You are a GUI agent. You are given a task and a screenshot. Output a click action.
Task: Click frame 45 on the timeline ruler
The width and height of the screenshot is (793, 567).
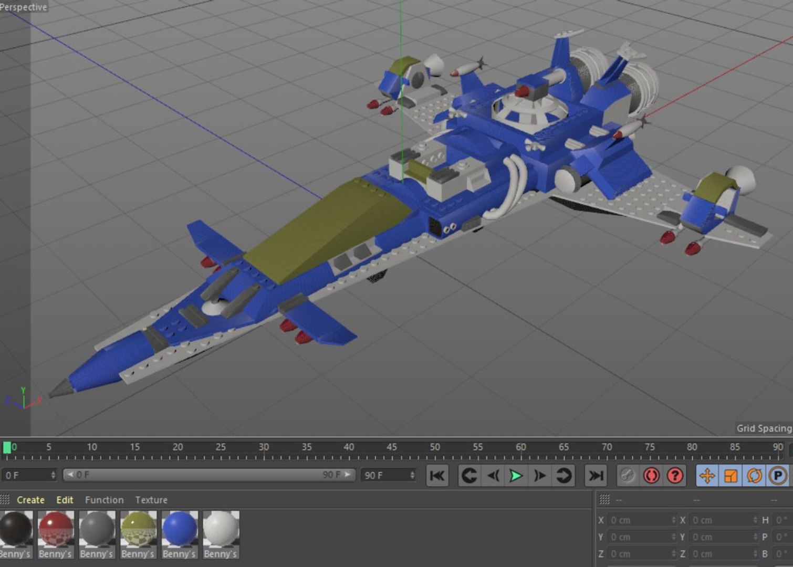coord(391,447)
